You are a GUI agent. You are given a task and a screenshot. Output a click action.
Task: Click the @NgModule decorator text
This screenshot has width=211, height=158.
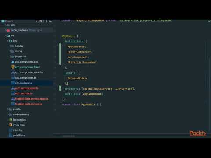(68, 36)
